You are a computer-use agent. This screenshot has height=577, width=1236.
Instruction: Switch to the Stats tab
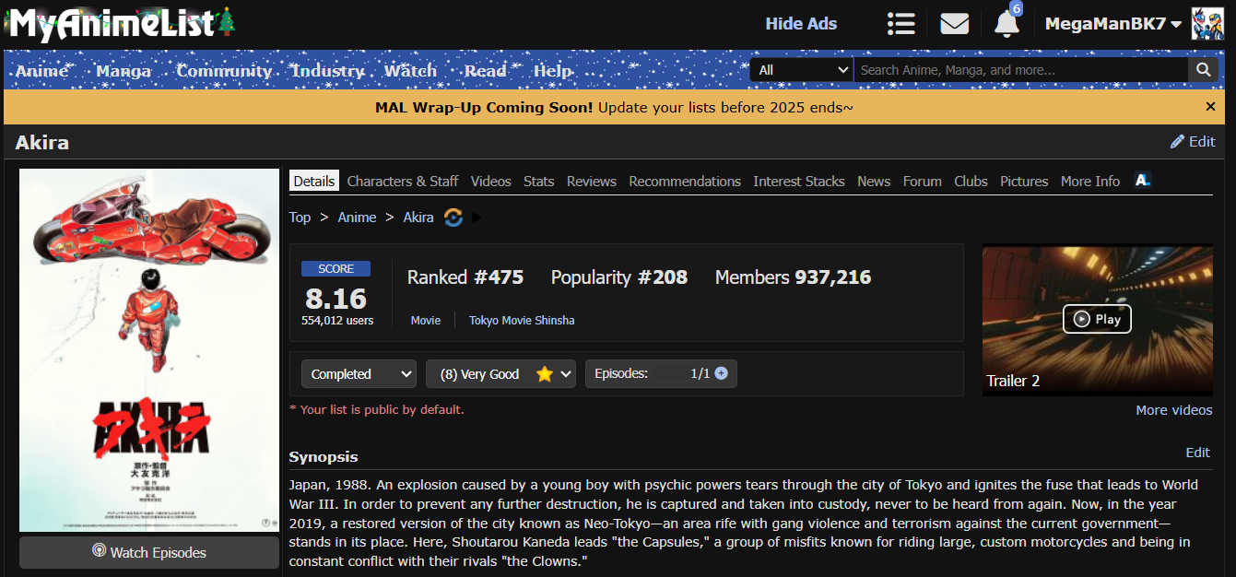[539, 182]
